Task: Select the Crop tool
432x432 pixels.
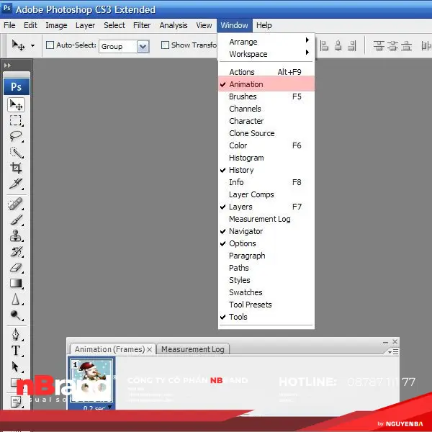Action: pyautogui.click(x=16, y=168)
